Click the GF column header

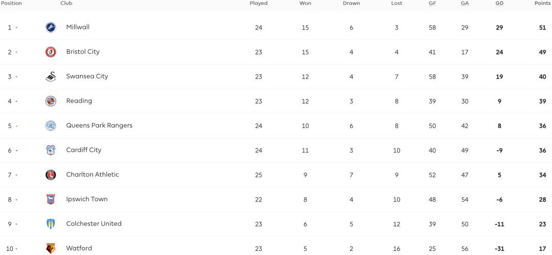tap(432, 4)
